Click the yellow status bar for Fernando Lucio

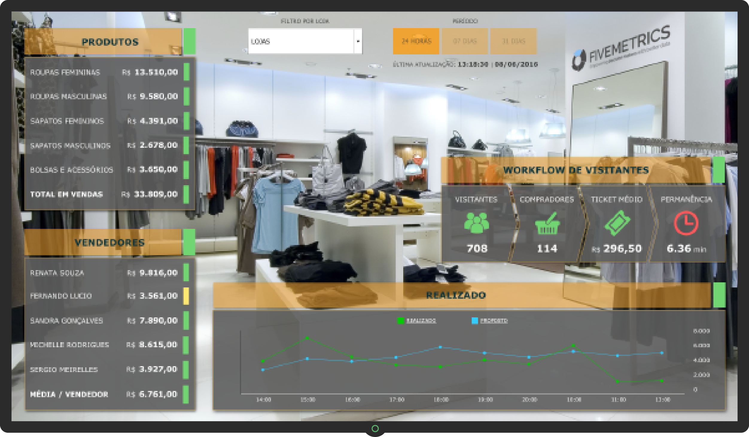coord(186,296)
